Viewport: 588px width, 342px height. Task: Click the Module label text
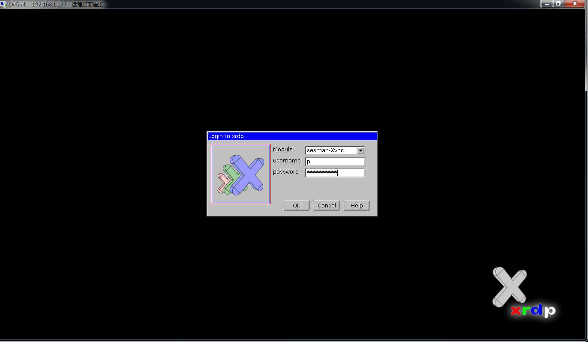click(283, 149)
